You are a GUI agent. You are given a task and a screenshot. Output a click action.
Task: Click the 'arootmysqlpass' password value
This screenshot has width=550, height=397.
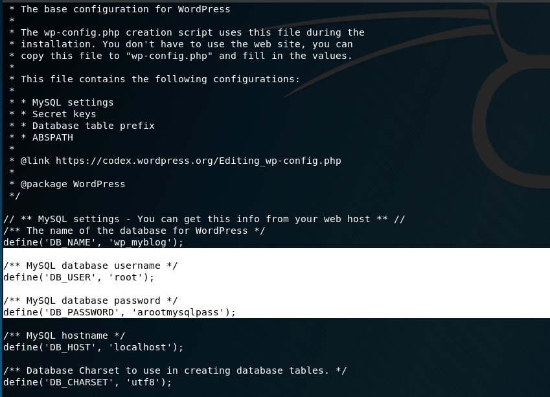click(x=178, y=312)
